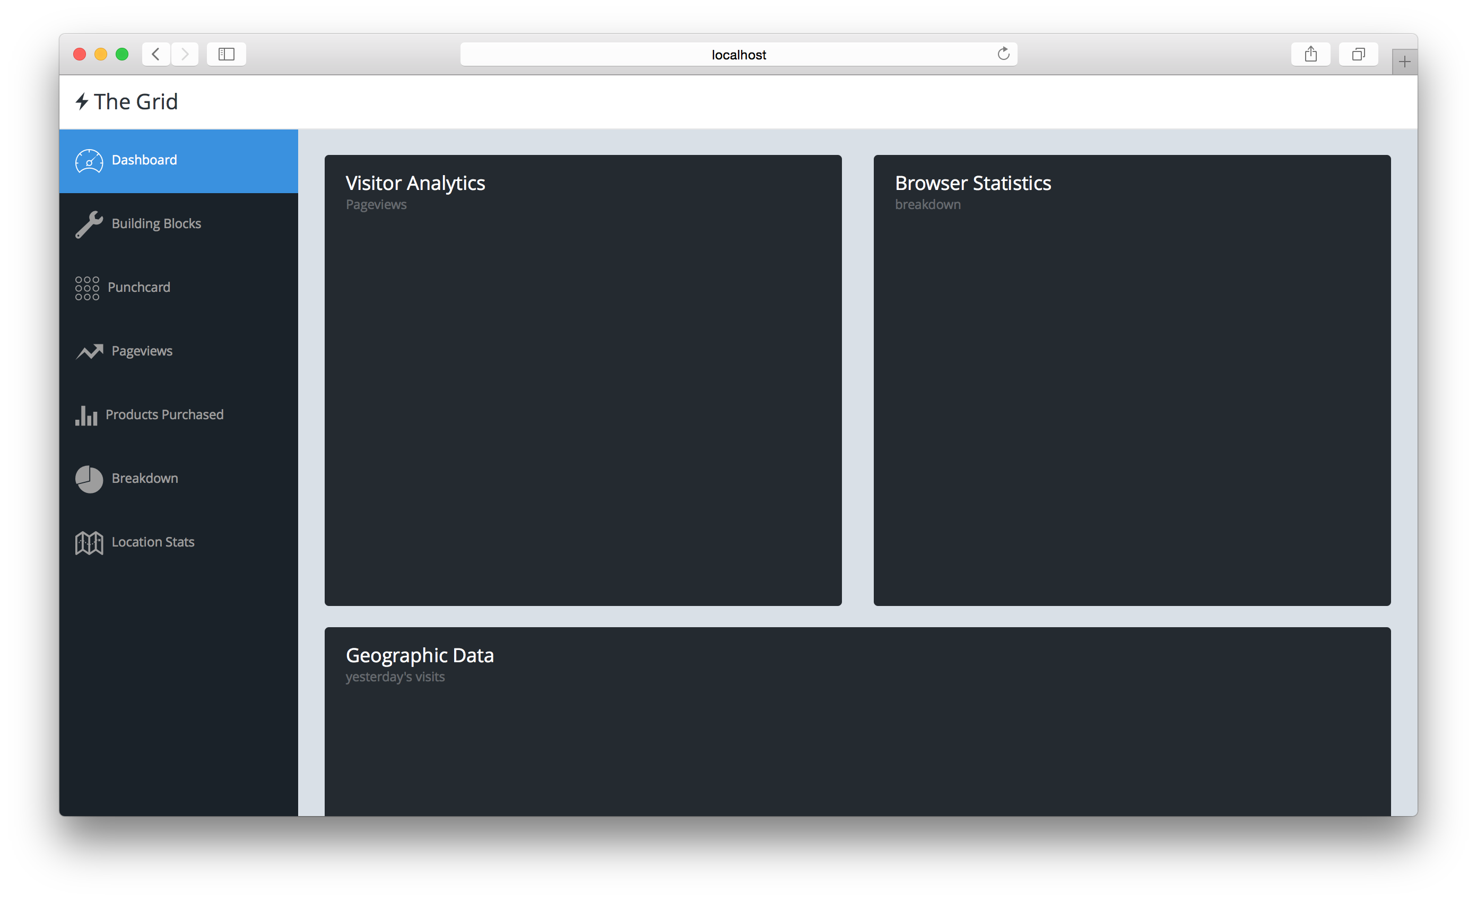
Task: Click the Geographic Data panel heading
Action: click(x=420, y=655)
